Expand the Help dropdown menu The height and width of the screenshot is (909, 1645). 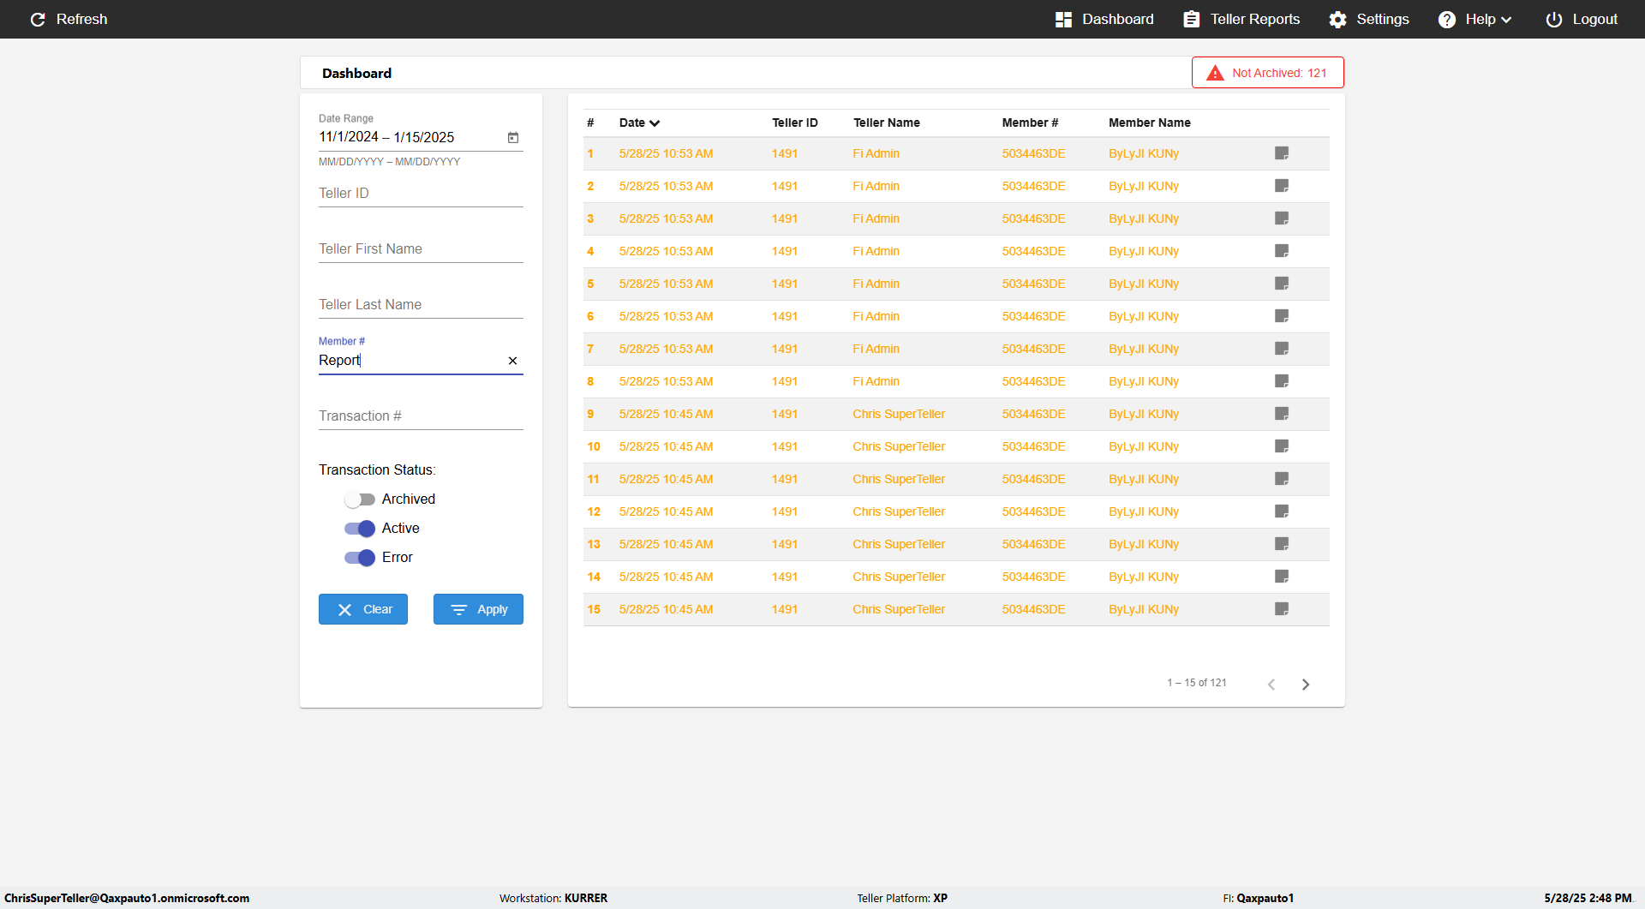pyautogui.click(x=1475, y=19)
